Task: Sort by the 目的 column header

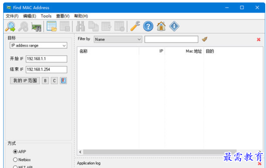Action: pyautogui.click(x=233, y=51)
